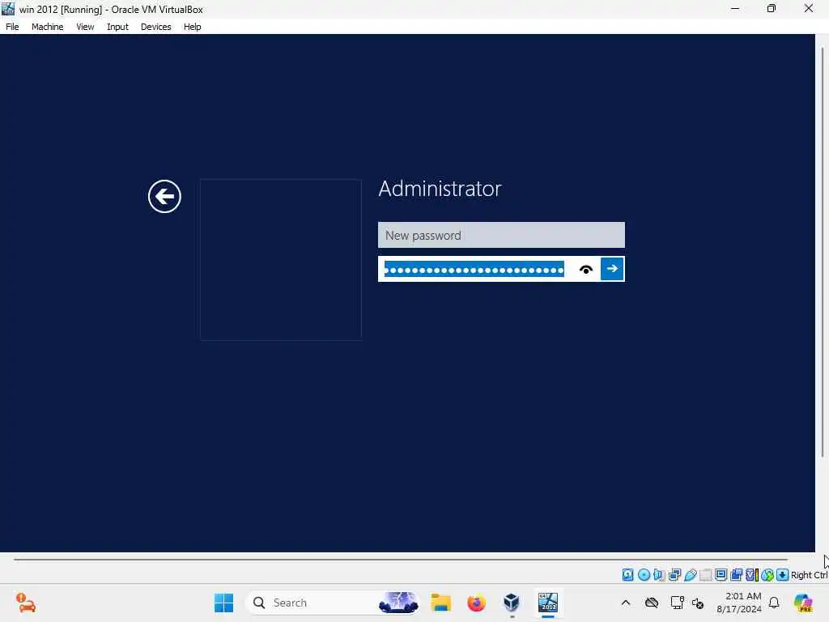The image size is (829, 622).
Task: Click the back arrow circle button
Action: [164, 196]
